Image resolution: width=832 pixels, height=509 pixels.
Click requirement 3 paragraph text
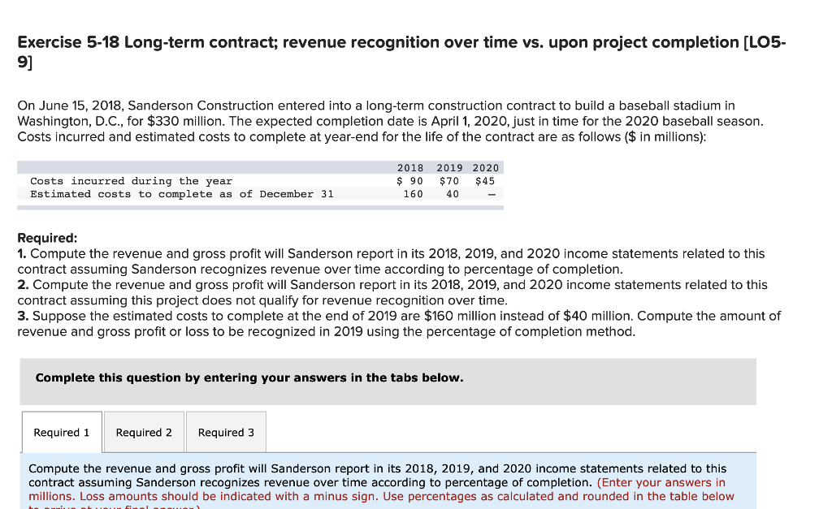pos(325,316)
